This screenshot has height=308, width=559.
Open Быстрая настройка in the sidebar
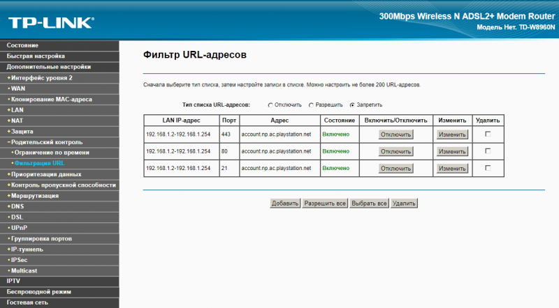pyautogui.click(x=36, y=56)
